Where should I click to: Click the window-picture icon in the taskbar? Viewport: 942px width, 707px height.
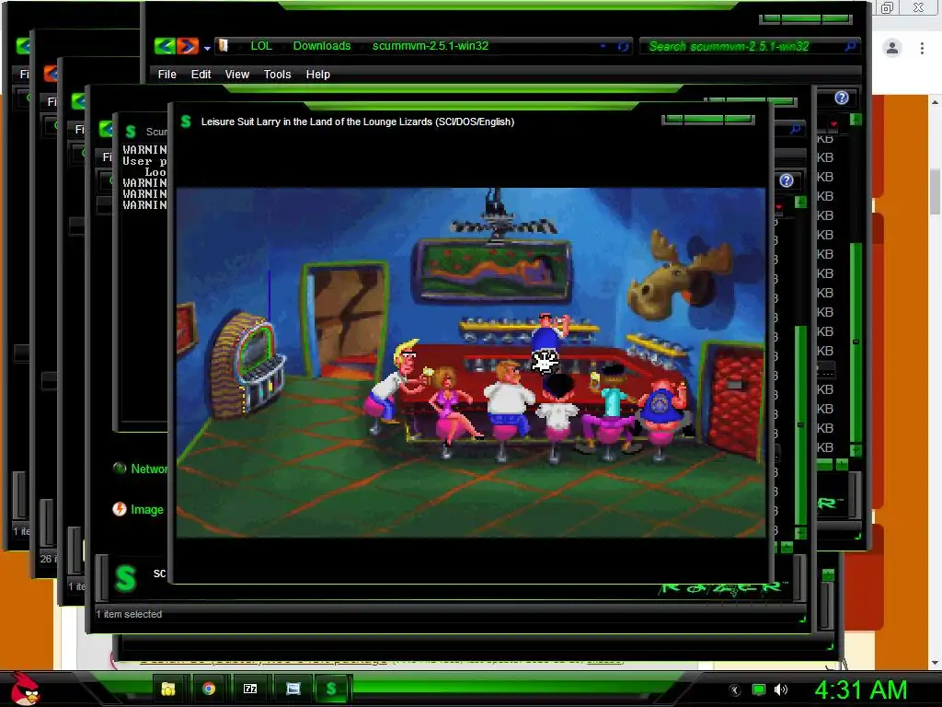293,689
